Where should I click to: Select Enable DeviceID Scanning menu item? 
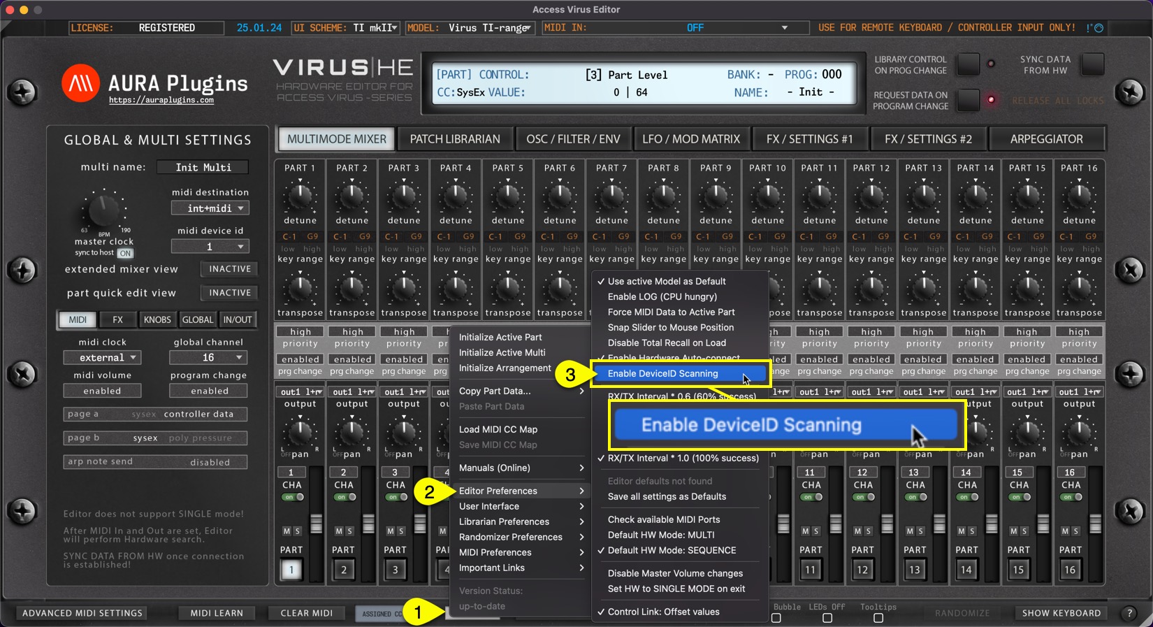[662, 374]
